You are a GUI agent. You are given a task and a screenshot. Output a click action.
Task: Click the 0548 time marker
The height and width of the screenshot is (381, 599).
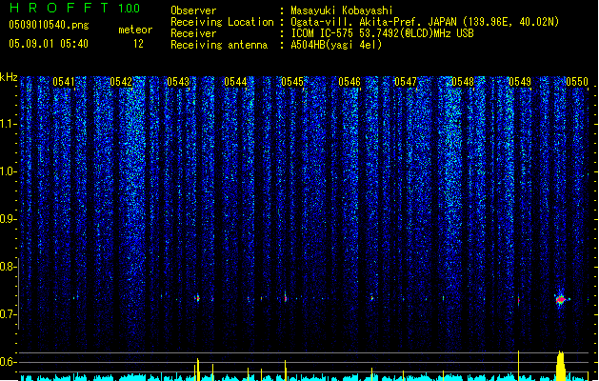tap(463, 82)
